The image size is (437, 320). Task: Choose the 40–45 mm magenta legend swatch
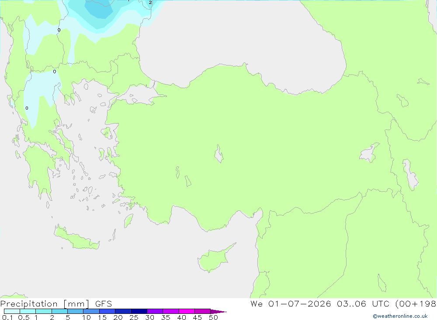coord(187,311)
